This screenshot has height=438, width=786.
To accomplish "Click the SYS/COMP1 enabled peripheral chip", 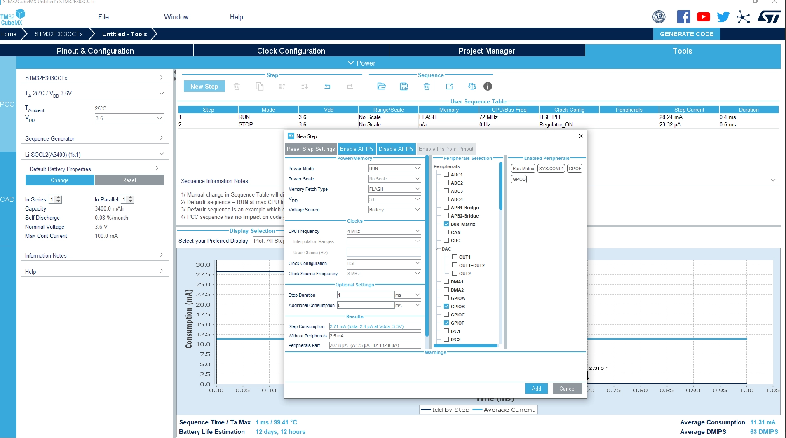I will pyautogui.click(x=551, y=169).
